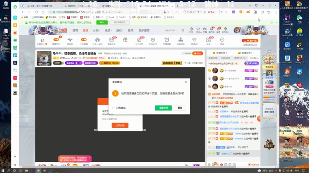Open the 上车一起玩 car icon
This screenshot has width=309, height=173.
tap(98, 40)
